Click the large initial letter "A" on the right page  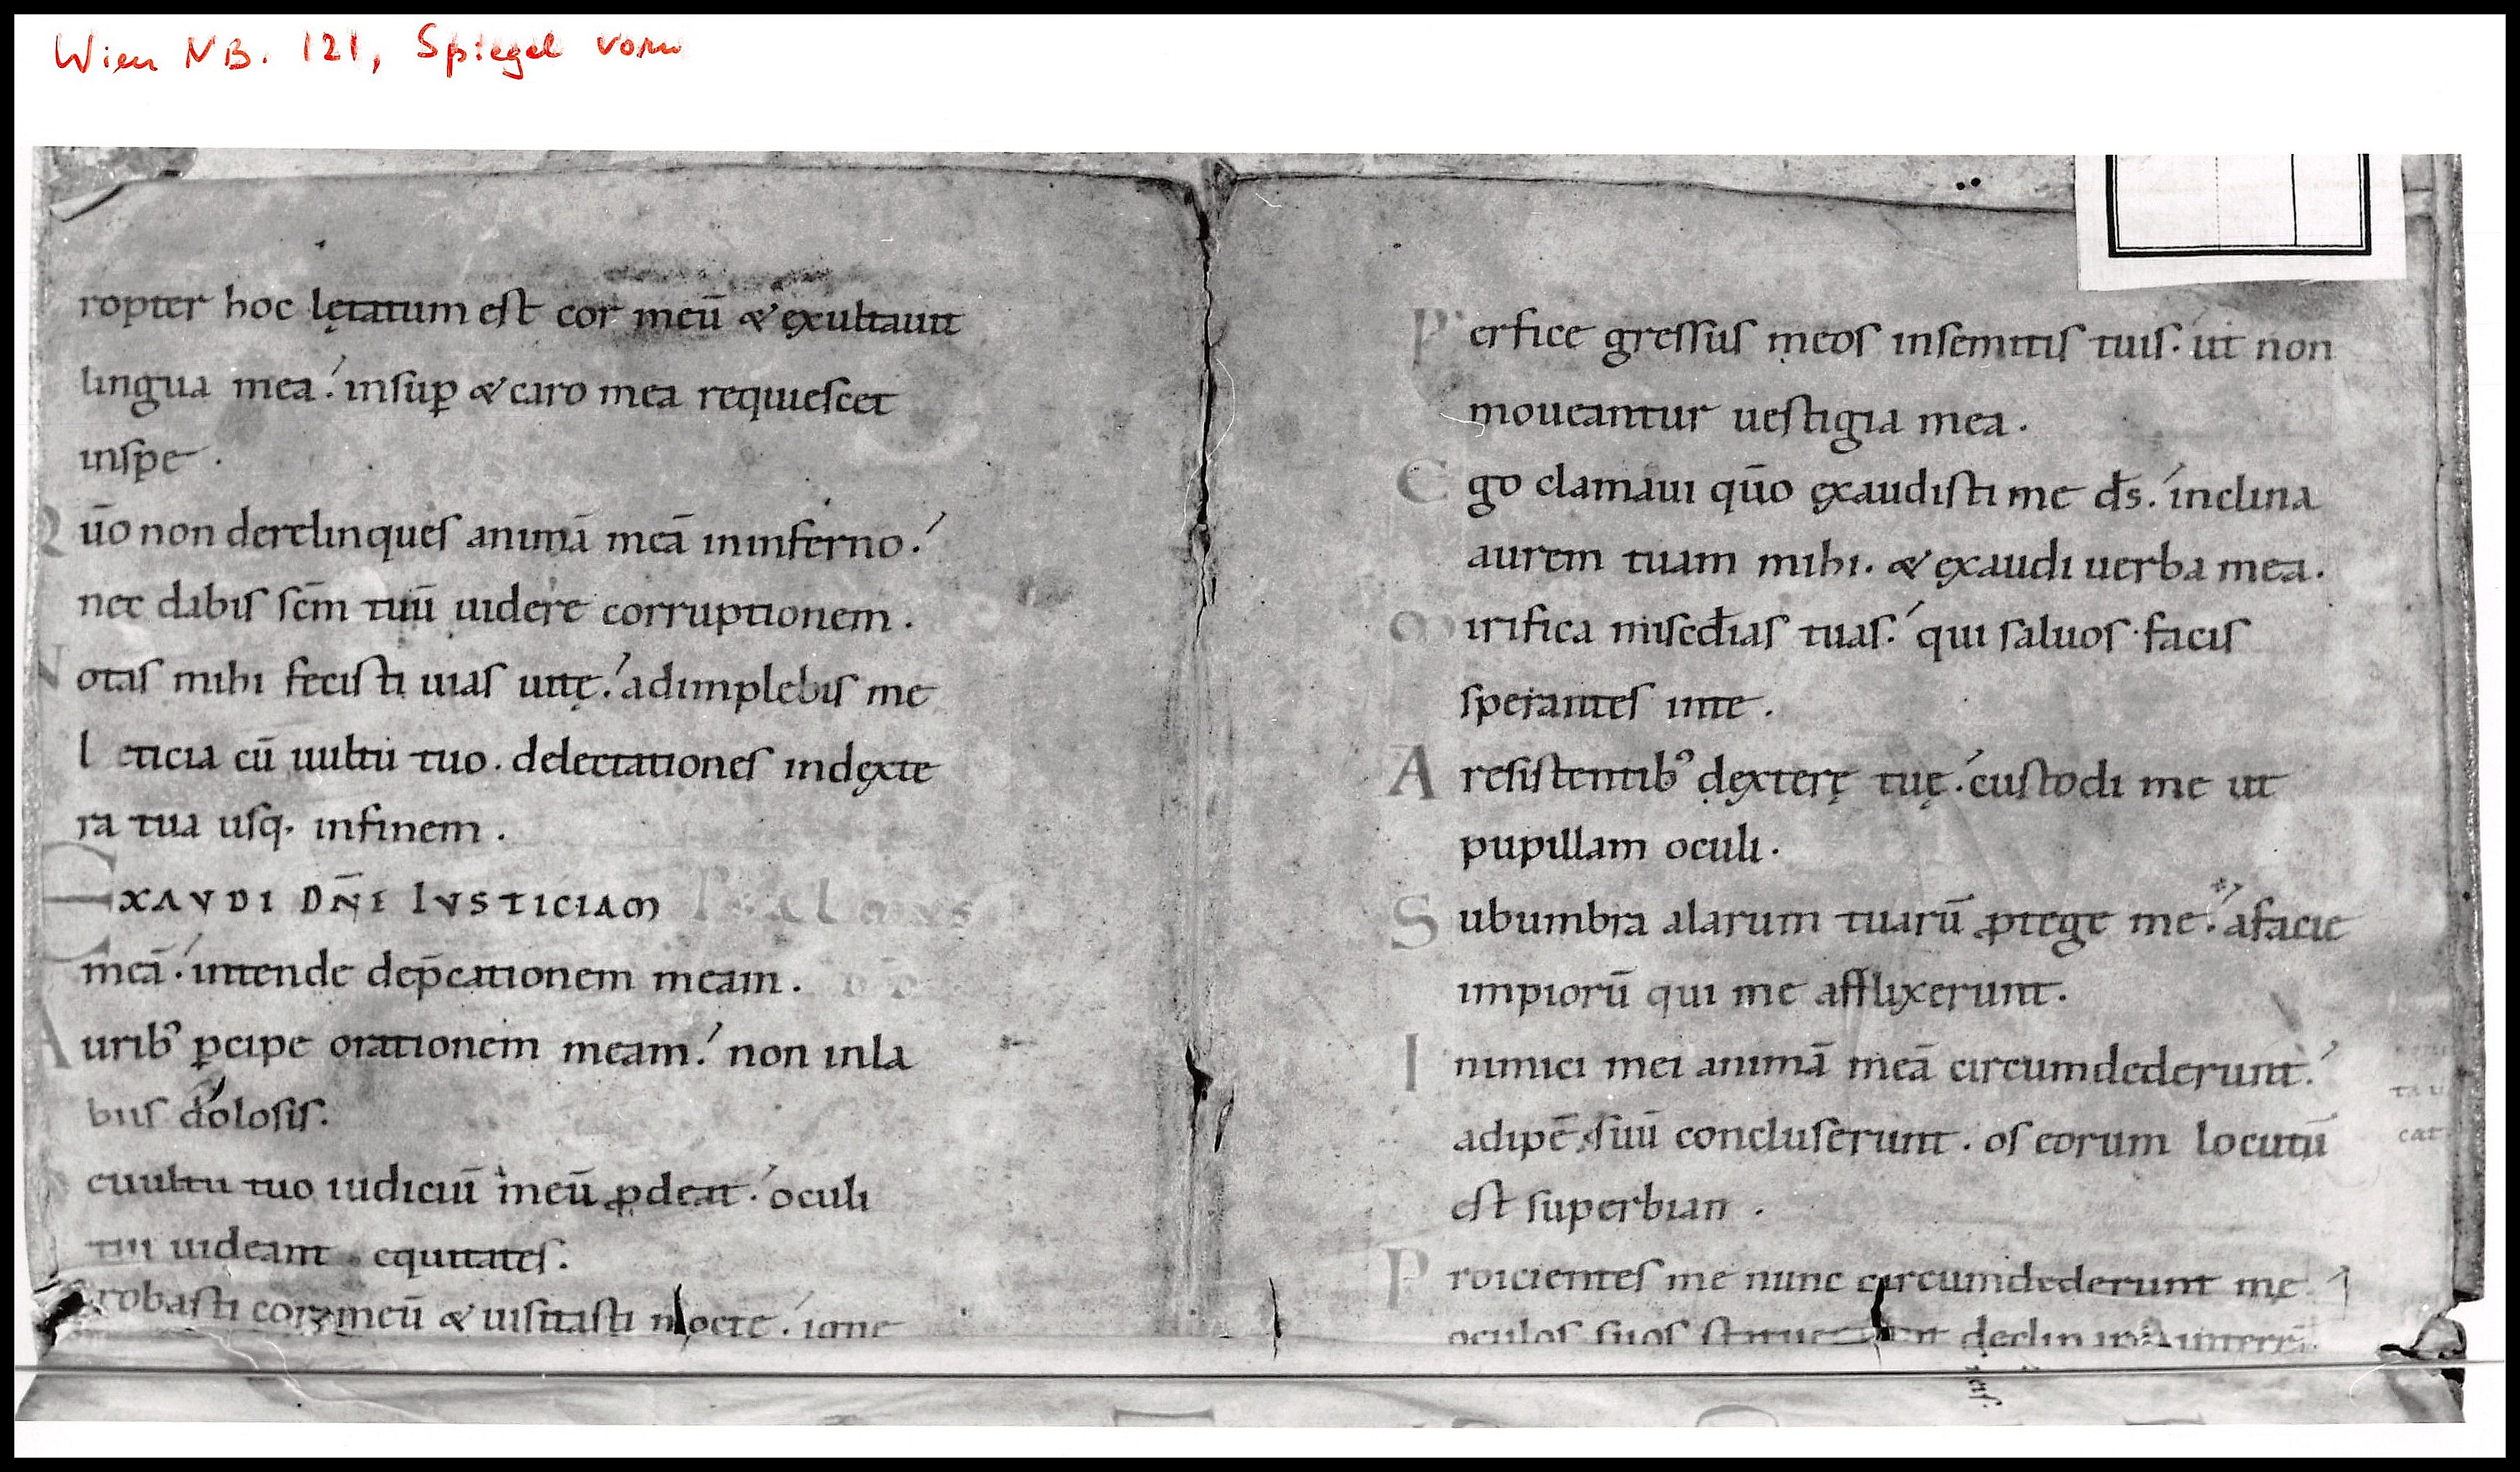pos(1413,775)
